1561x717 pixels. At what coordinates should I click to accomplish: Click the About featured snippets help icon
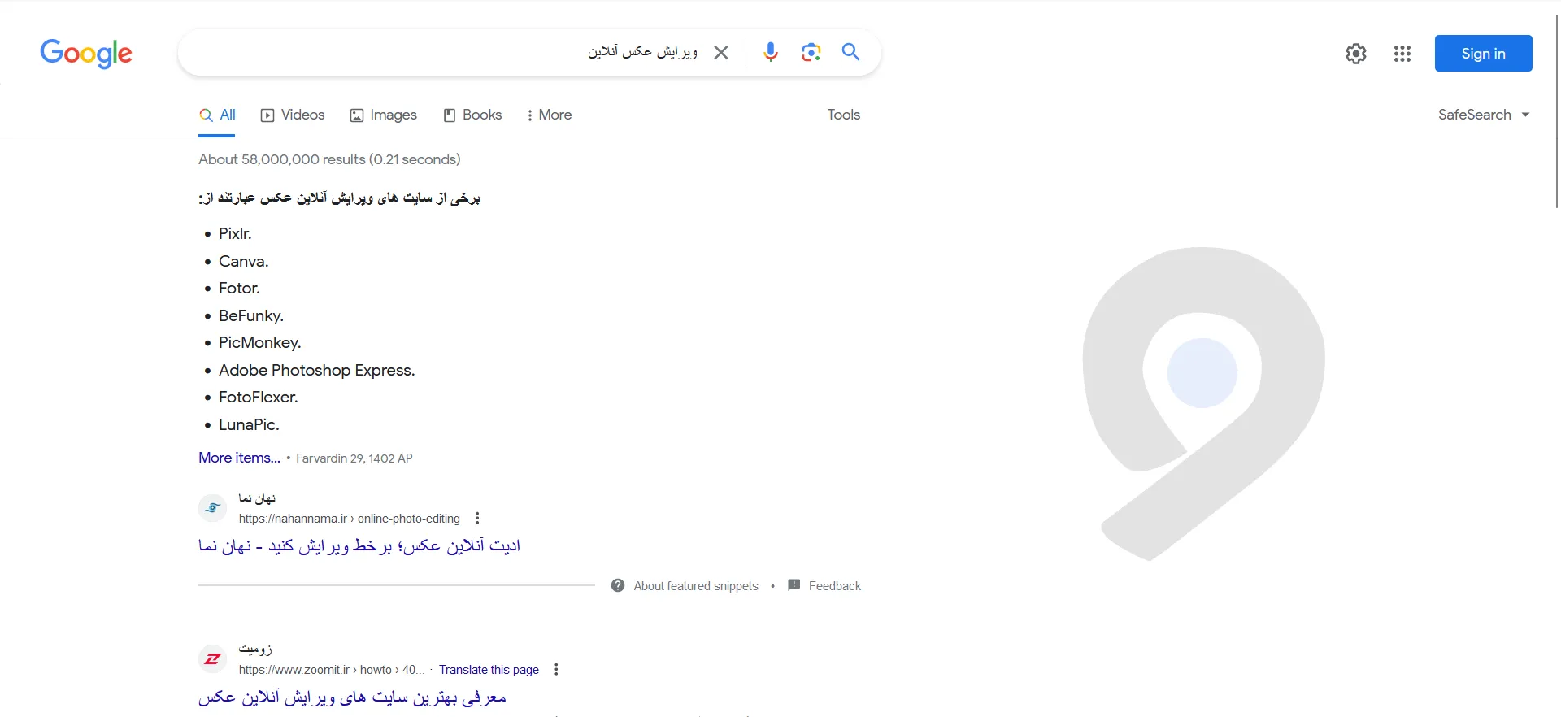pos(618,585)
